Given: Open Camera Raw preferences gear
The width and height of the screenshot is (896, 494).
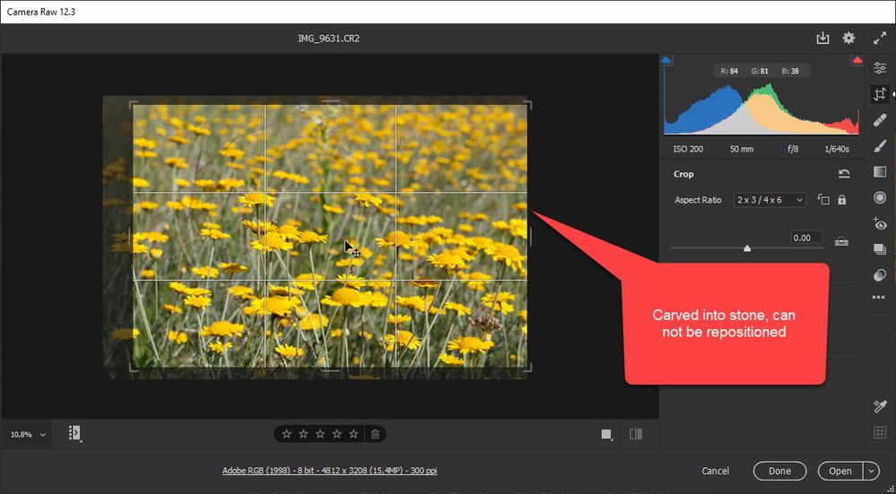Looking at the screenshot, I should (848, 39).
